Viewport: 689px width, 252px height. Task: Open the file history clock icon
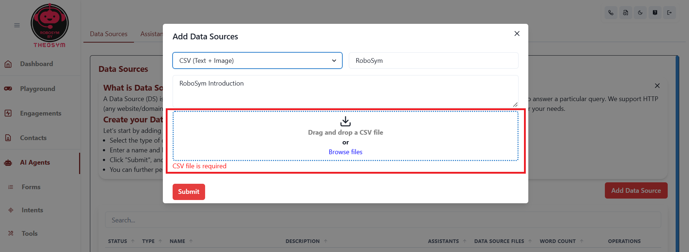pyautogui.click(x=625, y=13)
